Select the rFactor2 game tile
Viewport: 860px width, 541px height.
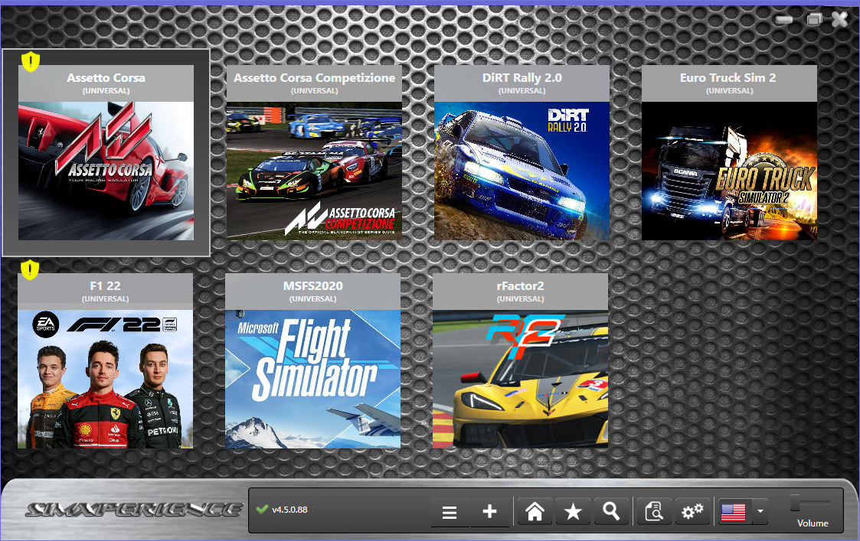pyautogui.click(x=520, y=378)
